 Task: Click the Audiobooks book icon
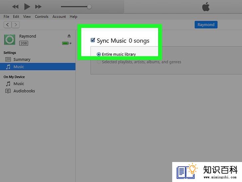pyautogui.click(x=8, y=91)
